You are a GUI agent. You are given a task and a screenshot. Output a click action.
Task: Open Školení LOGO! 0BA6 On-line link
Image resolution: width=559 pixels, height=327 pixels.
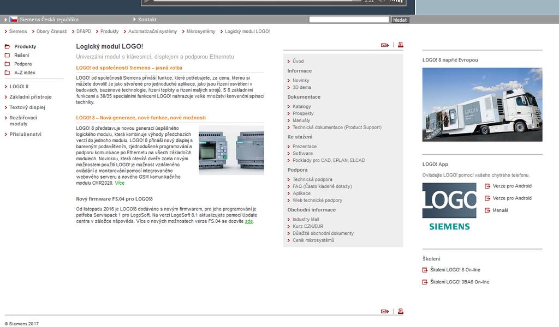(x=460, y=282)
